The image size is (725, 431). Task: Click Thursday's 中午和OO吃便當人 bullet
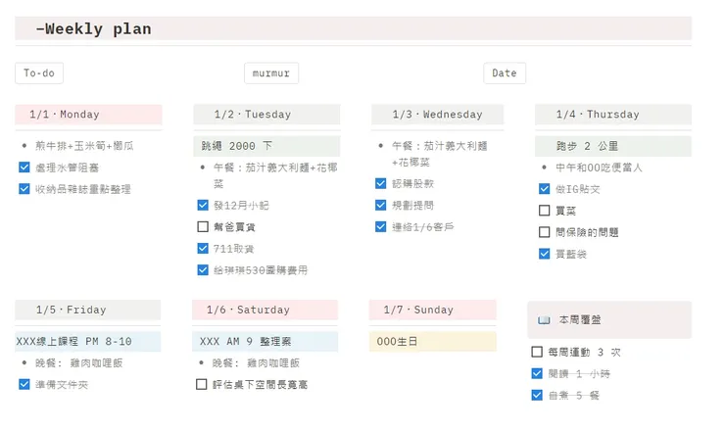(600, 168)
